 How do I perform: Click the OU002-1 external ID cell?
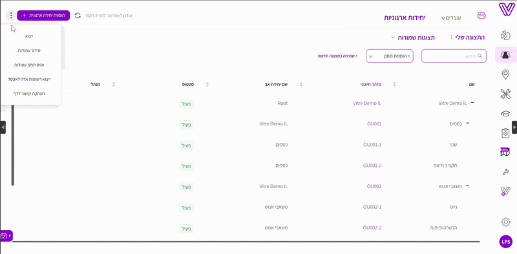click(x=372, y=207)
